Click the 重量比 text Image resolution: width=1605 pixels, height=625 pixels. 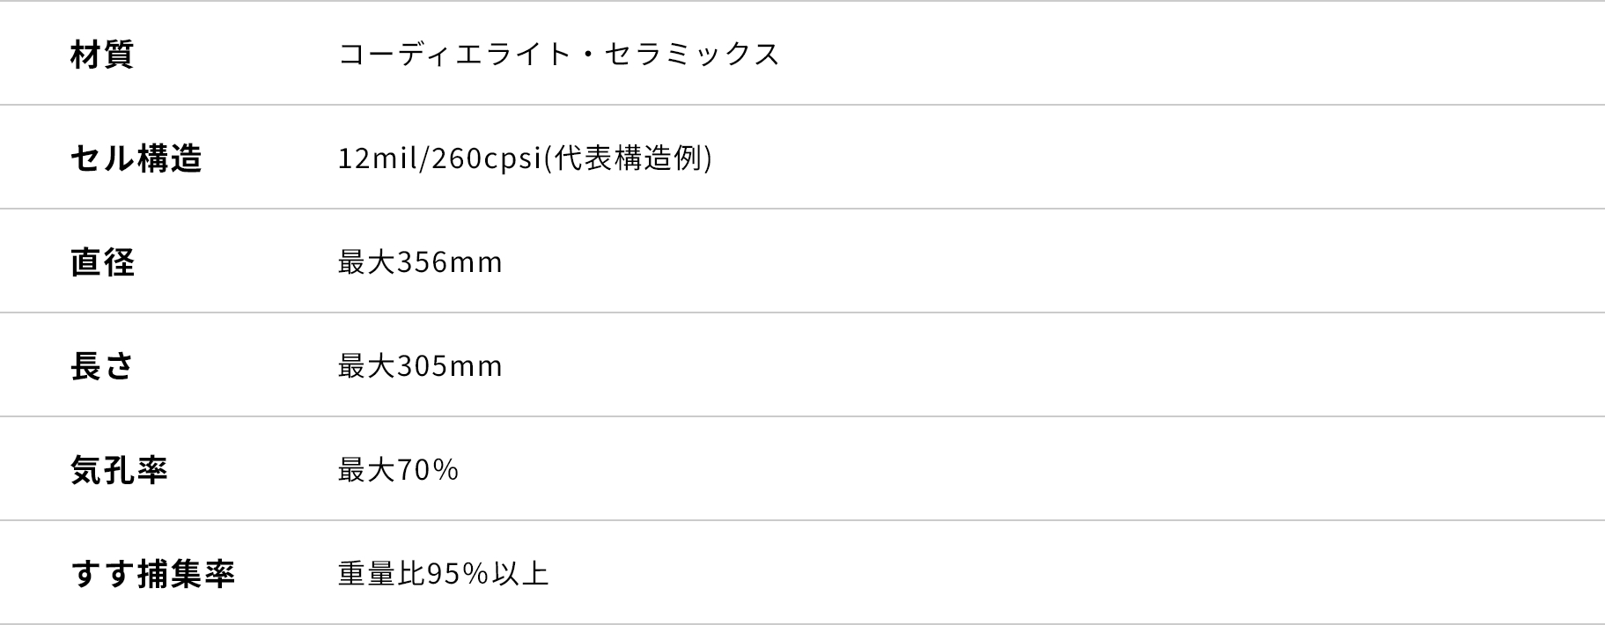coord(381,574)
